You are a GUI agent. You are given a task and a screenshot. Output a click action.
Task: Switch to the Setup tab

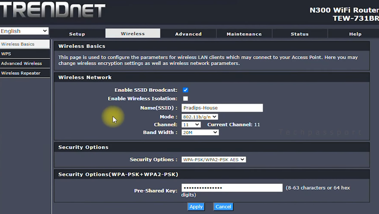(x=77, y=34)
